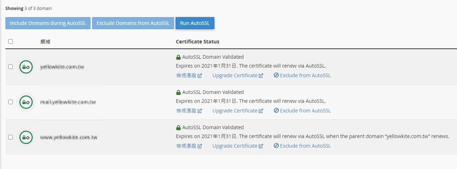The width and height of the screenshot is (457, 169).
Task: Click the external-link icon after Upgrade Certificate for yellowkite.com.tw
Action: pos(261,75)
